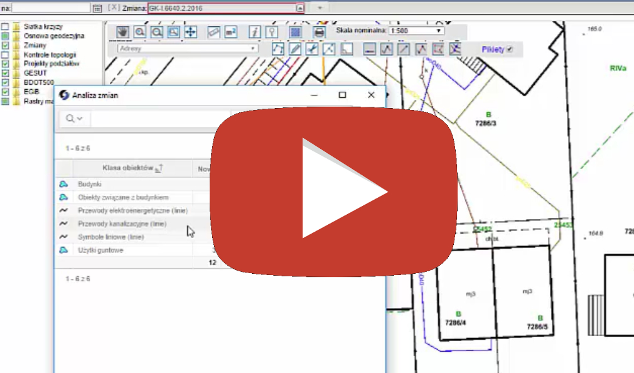Screen dimensions: 634x373
Task: Click the printer icon in toolbar
Action: (319, 31)
